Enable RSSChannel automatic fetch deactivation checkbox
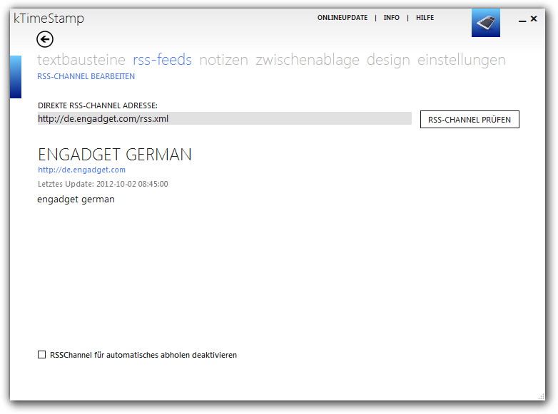This screenshot has height=414, width=558. (41, 355)
